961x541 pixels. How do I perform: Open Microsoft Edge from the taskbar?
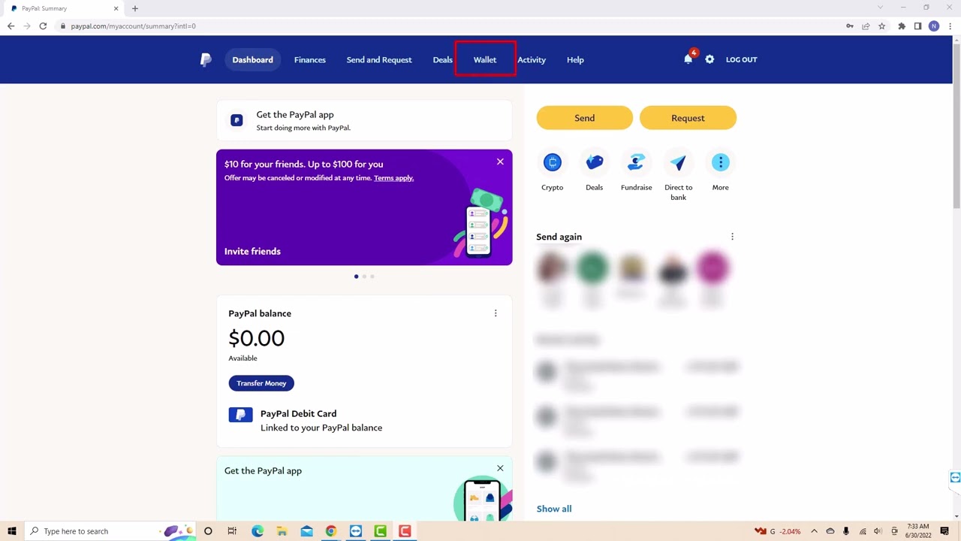[258, 531]
